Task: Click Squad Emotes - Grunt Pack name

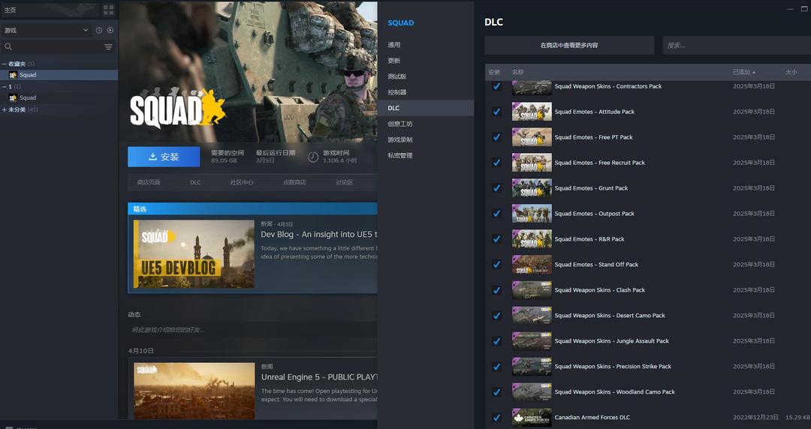Action: click(591, 188)
